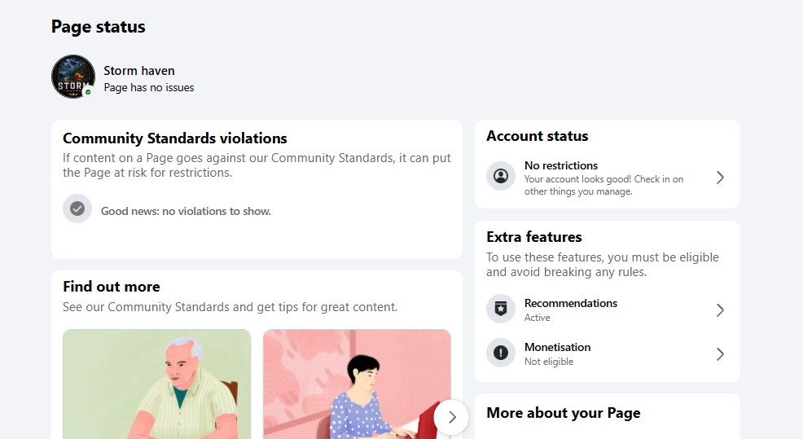Open the No restrictions account status row

pos(608,178)
